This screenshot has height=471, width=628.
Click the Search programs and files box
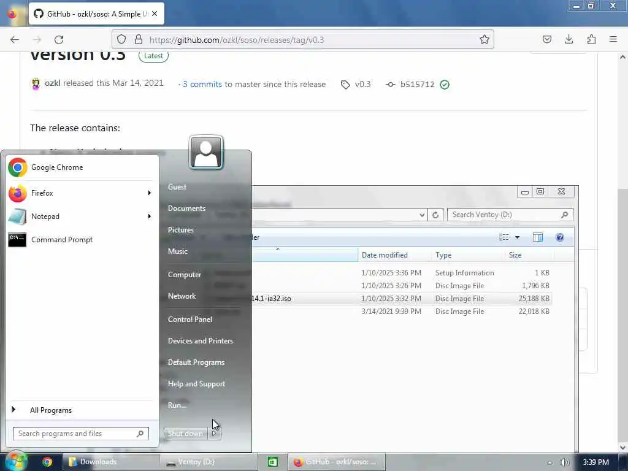(80, 434)
